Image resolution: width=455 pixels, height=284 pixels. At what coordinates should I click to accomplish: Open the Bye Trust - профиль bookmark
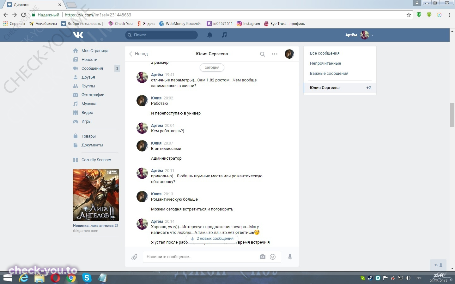coord(284,24)
